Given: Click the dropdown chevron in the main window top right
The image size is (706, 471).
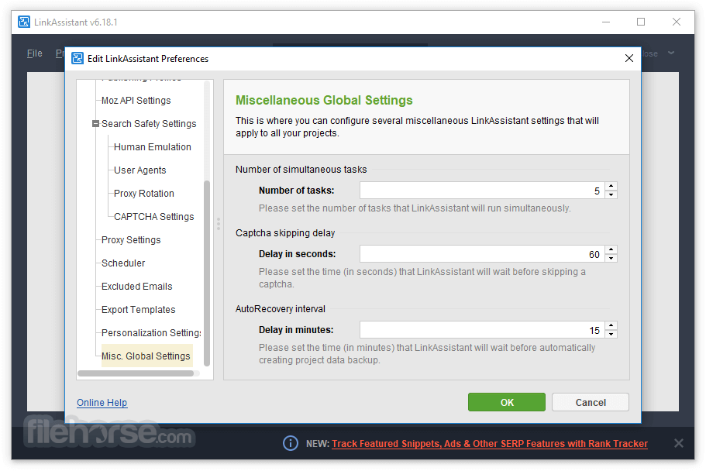Looking at the screenshot, I should tap(671, 53).
